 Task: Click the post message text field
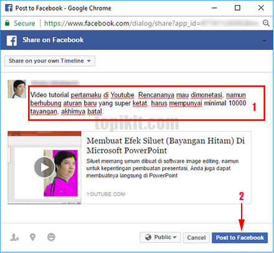tap(146, 103)
